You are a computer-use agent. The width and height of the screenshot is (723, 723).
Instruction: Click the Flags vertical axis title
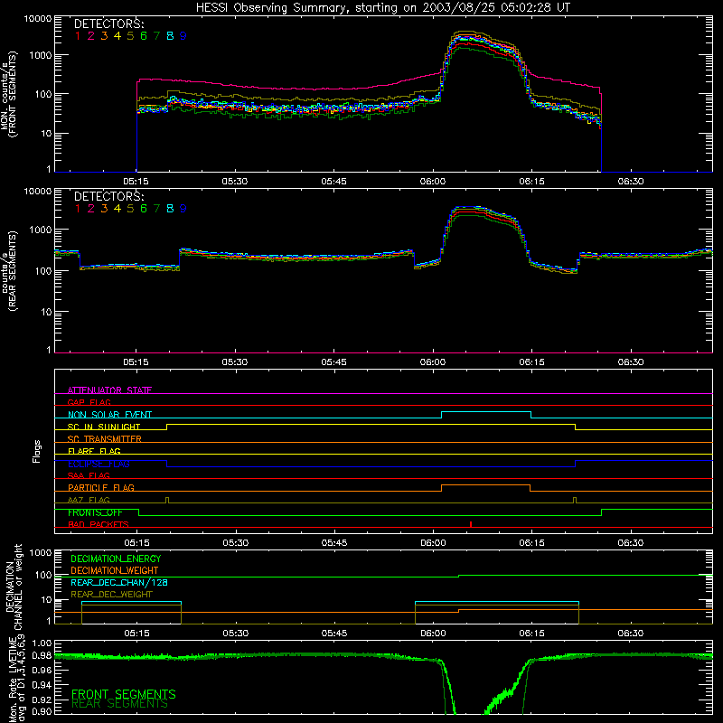click(x=37, y=451)
